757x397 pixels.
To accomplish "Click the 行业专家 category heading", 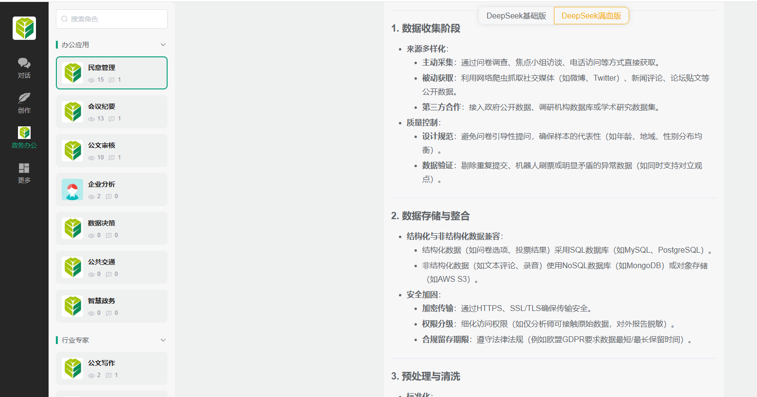I will coord(75,340).
